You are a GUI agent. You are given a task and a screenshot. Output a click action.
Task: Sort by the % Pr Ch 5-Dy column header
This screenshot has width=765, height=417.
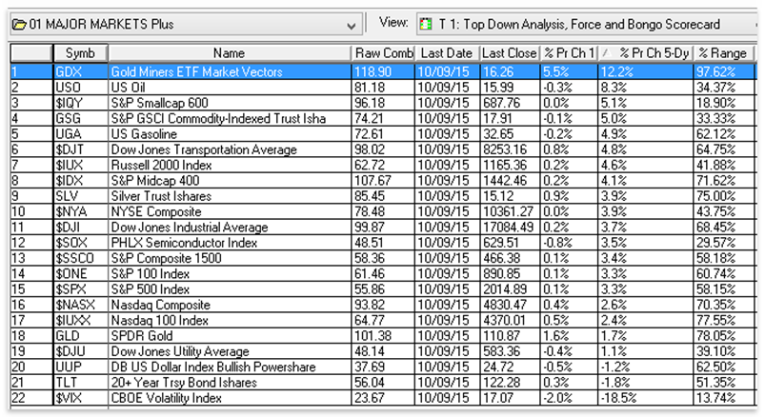646,53
